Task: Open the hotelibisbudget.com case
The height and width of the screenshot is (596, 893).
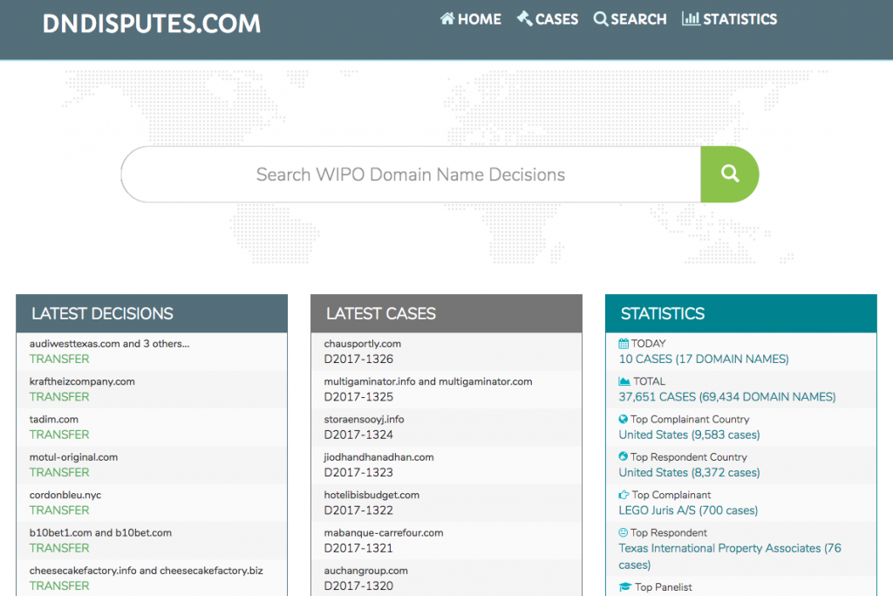Action: coord(372,495)
